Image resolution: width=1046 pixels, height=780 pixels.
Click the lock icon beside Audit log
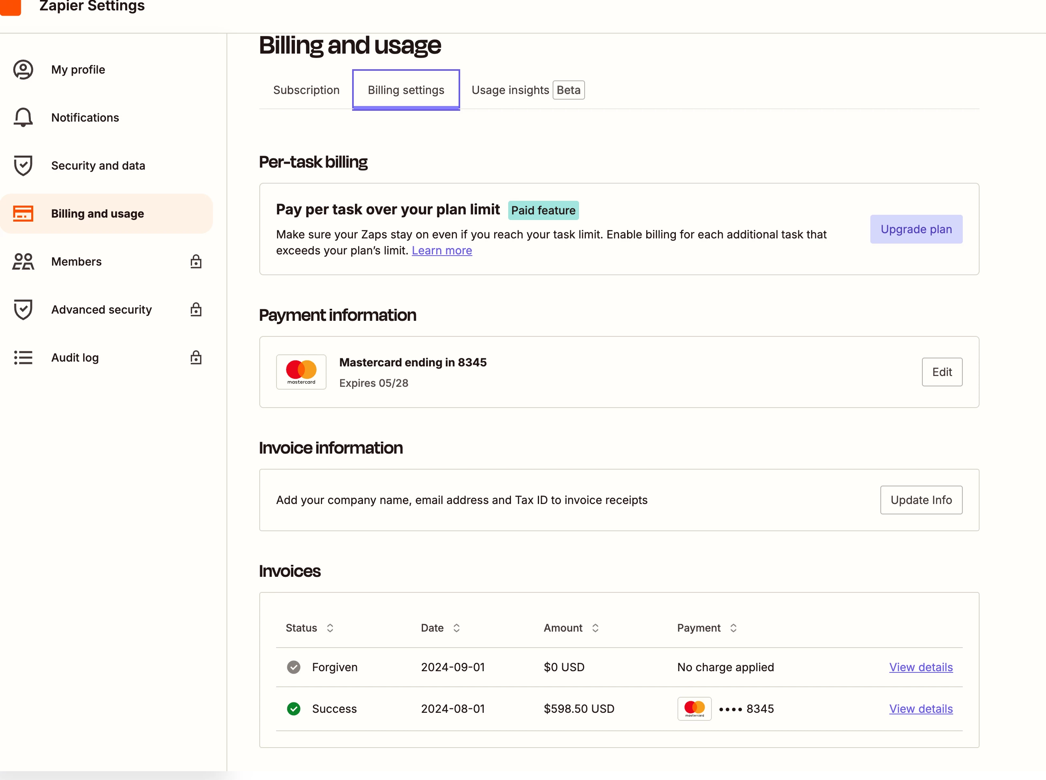tap(196, 358)
